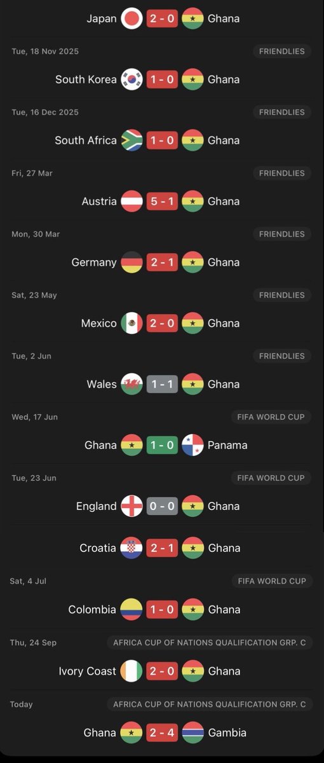Tap the Germany flag icon
This screenshot has width=324, height=763.
click(x=132, y=263)
